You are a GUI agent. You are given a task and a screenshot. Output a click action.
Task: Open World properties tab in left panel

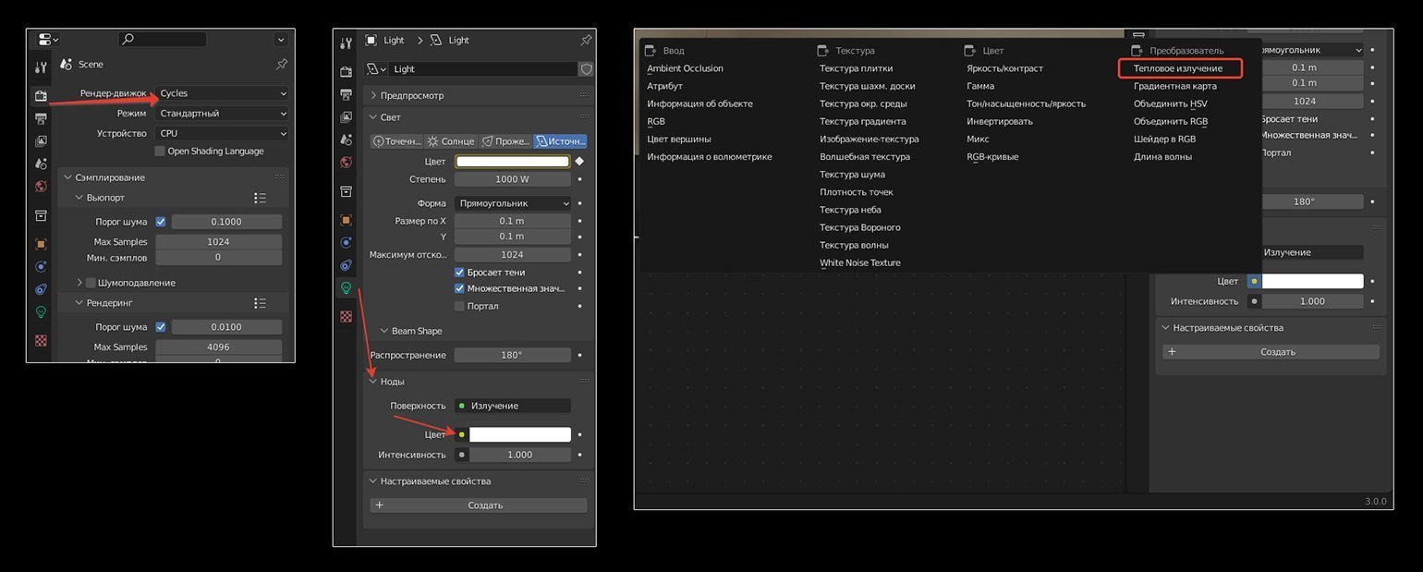pyautogui.click(x=41, y=186)
